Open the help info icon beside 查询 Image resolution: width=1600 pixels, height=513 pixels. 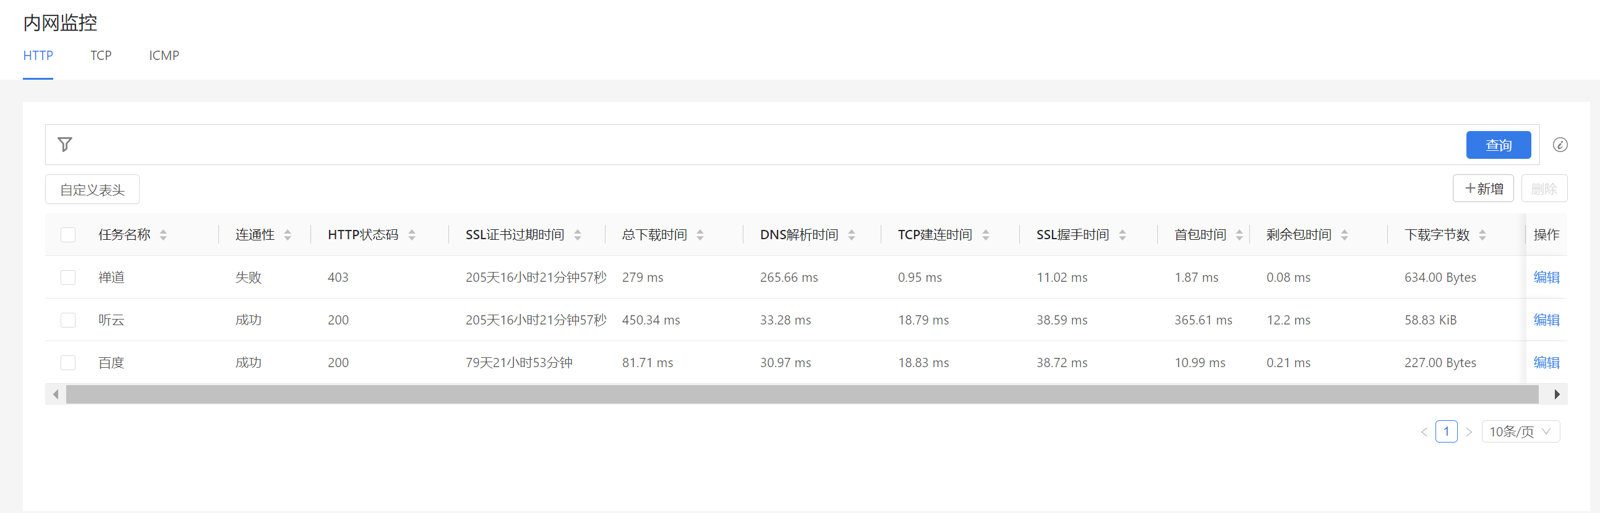1560,145
